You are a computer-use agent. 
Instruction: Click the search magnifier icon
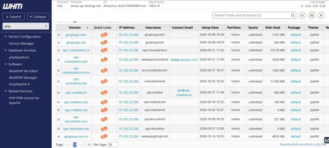[x=292, y=15]
